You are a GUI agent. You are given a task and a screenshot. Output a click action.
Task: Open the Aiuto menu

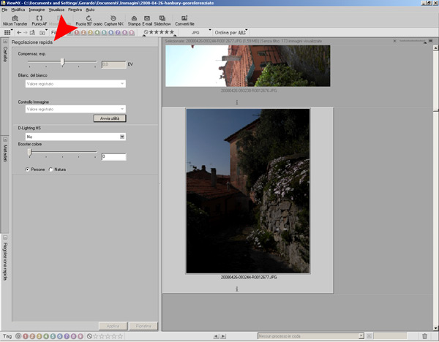tap(90, 9)
